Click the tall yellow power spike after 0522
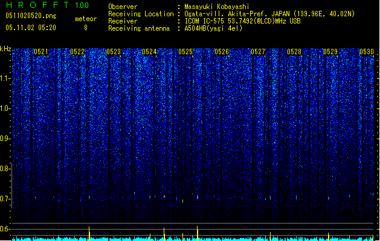380x241 pixels. (89, 234)
